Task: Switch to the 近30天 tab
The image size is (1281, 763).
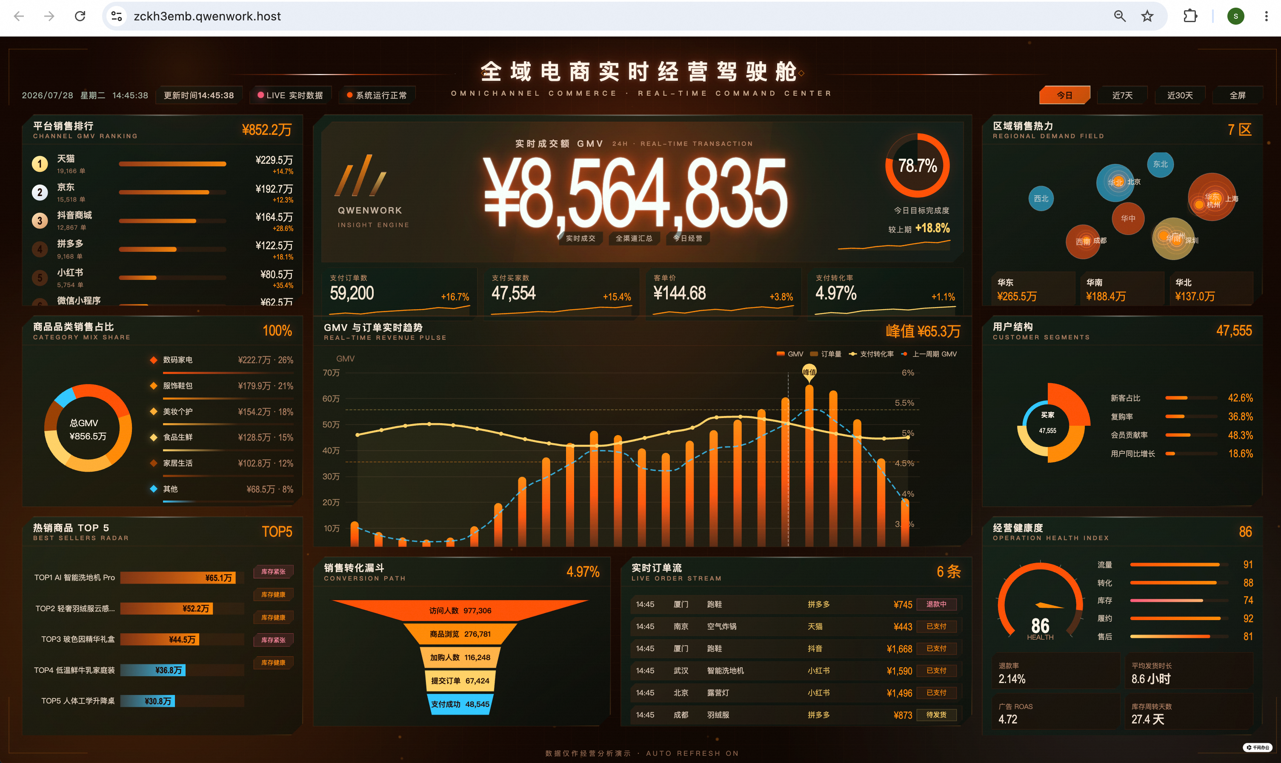Action: [x=1180, y=95]
